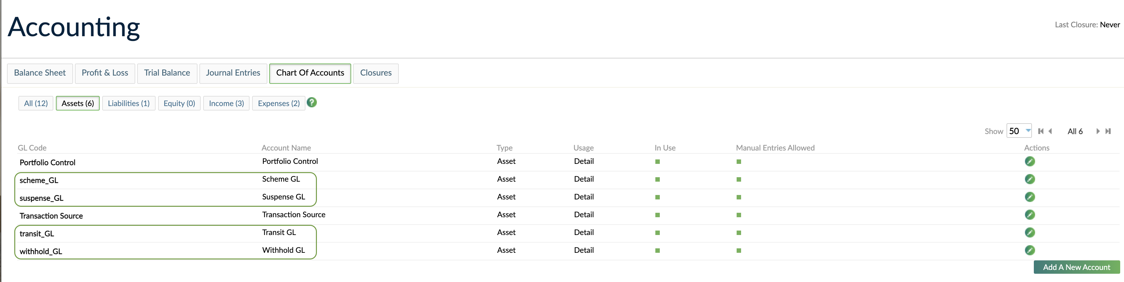Click edit icon for withhold_GL row

(x=1029, y=250)
